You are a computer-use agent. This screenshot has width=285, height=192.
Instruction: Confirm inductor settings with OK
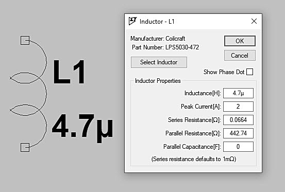[x=240, y=41]
